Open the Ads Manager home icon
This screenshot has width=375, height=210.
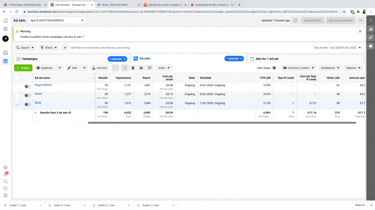coord(5,20)
